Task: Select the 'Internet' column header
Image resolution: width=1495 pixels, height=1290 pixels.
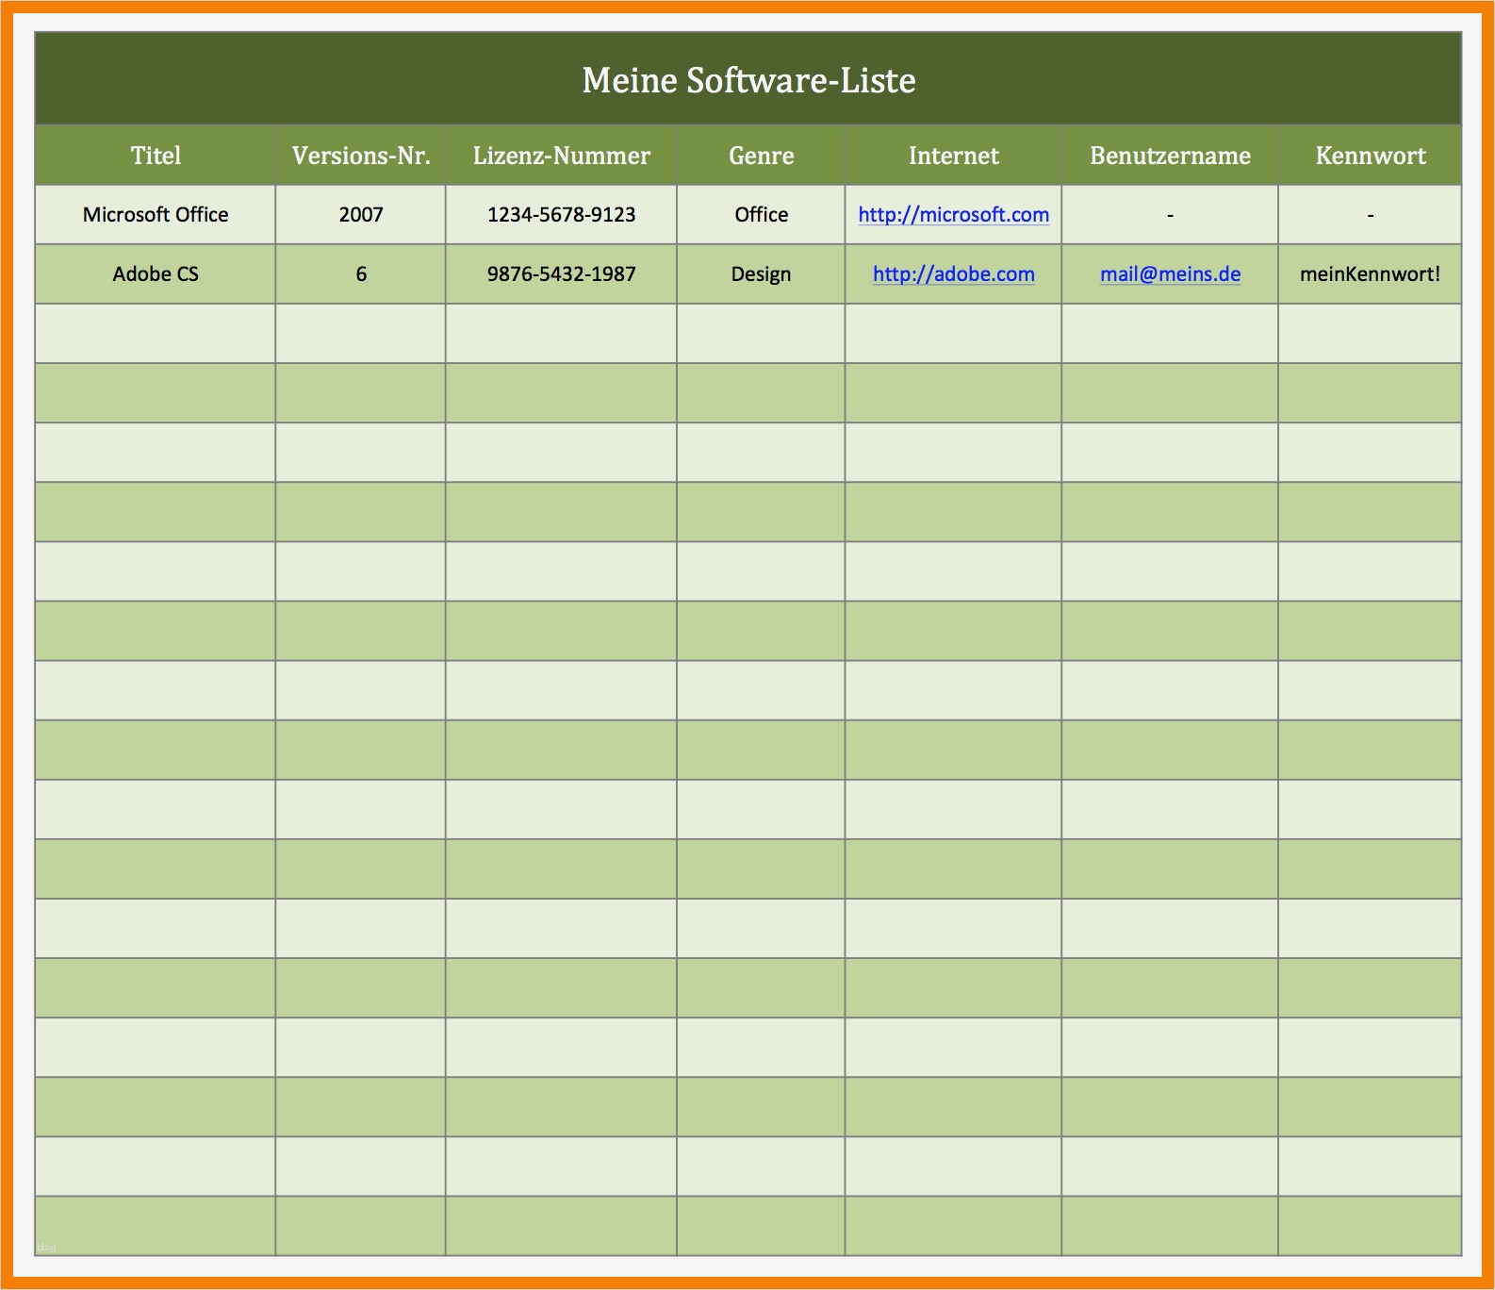Action: point(953,155)
